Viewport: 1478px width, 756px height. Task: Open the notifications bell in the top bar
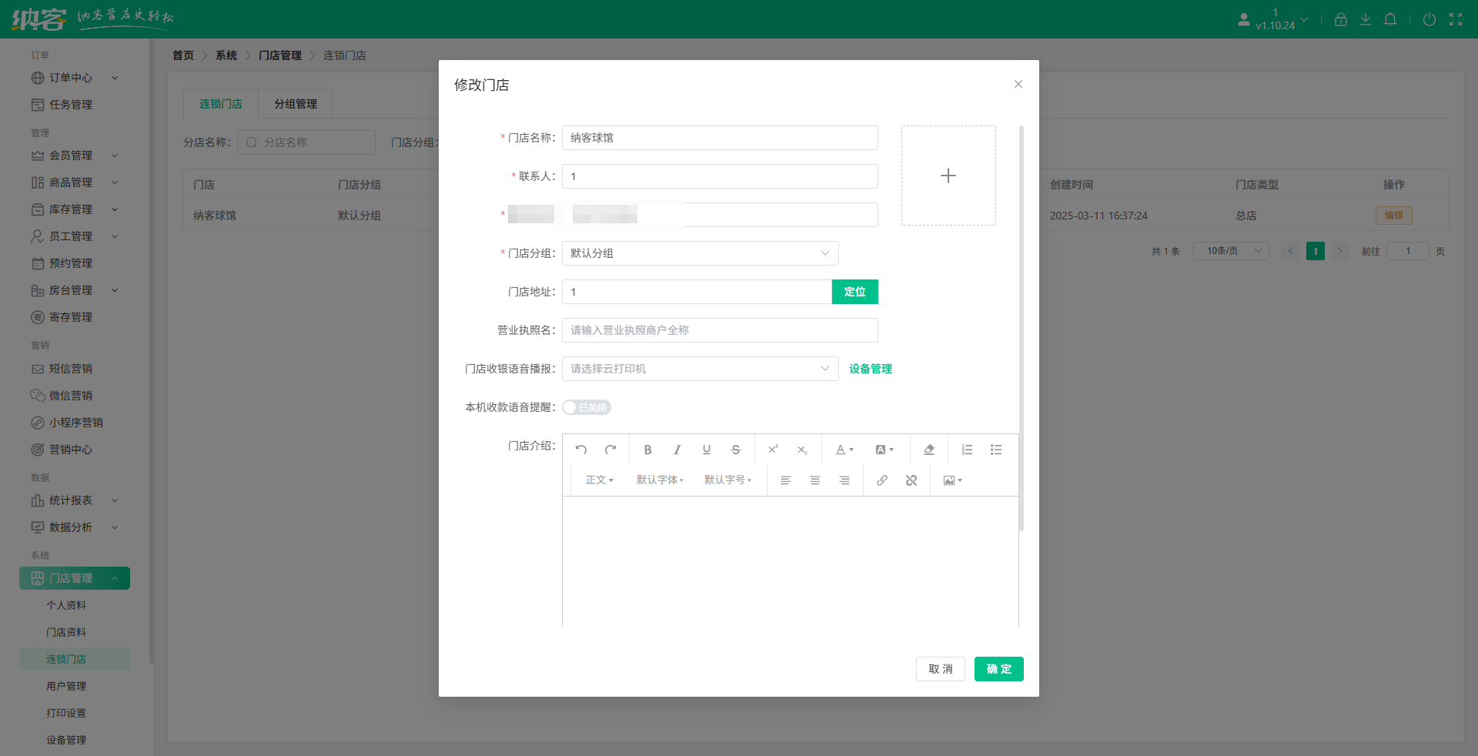pos(1390,19)
